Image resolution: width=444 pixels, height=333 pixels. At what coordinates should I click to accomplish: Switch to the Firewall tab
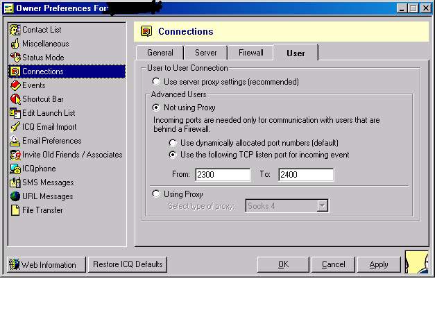click(x=251, y=53)
